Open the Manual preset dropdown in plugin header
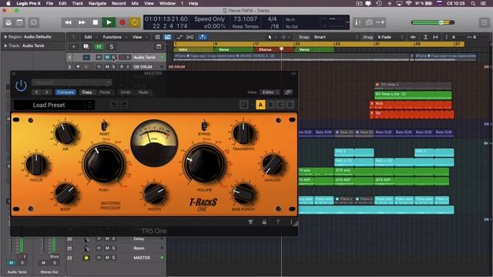The width and height of the screenshot is (493, 277). pyautogui.click(x=72, y=82)
